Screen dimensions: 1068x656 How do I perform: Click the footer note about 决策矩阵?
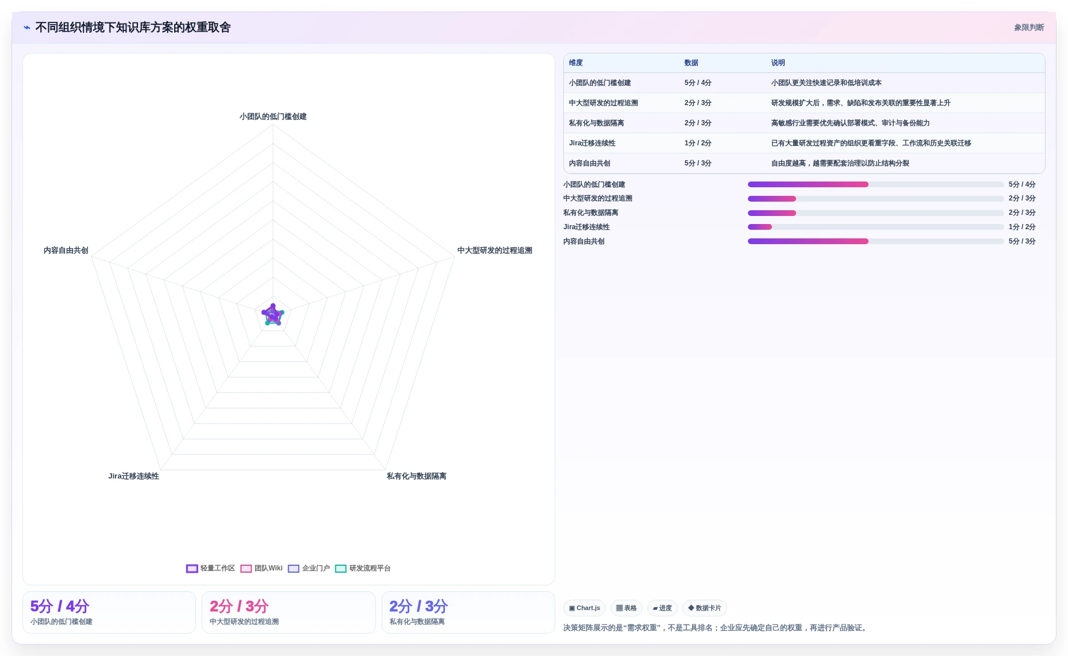point(716,628)
